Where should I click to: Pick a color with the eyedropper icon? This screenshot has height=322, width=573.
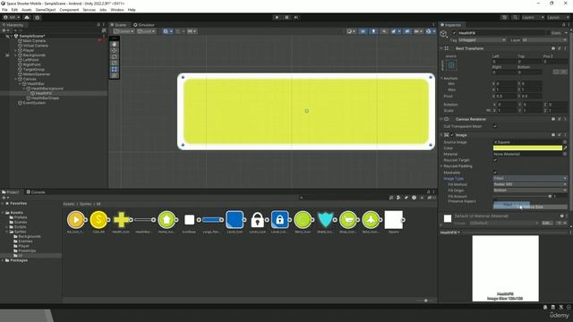(x=565, y=148)
